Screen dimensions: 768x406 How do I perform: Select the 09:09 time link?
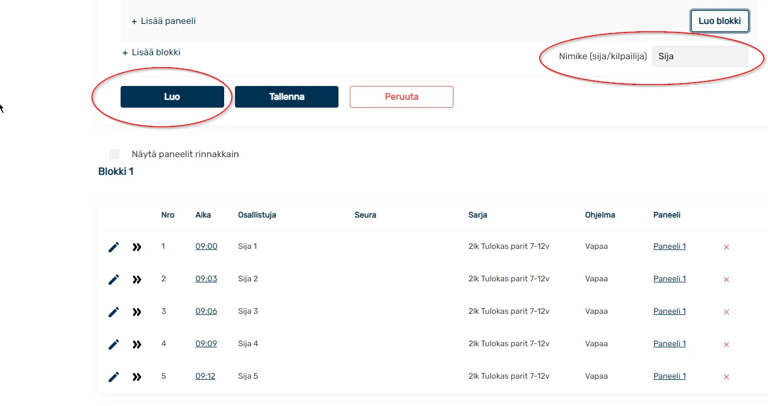(207, 344)
